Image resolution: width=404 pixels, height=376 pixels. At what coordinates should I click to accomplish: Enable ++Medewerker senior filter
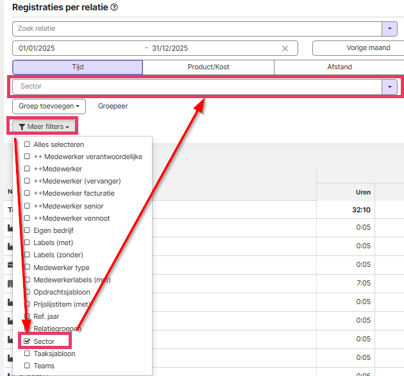point(27,206)
